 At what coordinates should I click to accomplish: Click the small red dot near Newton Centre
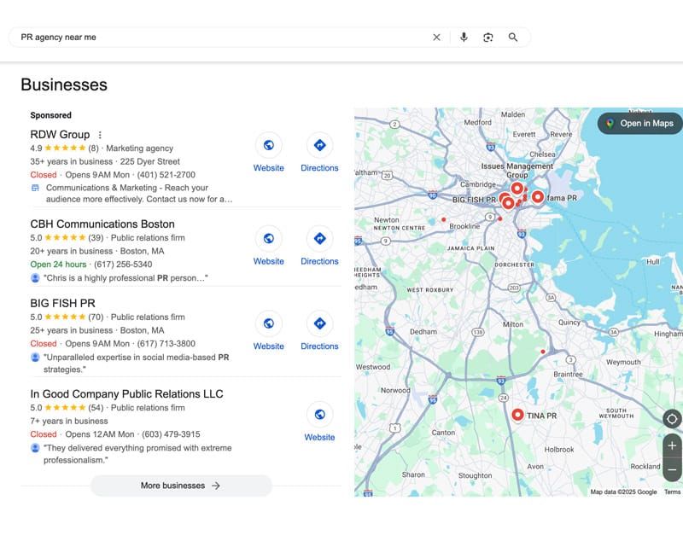[443, 219]
